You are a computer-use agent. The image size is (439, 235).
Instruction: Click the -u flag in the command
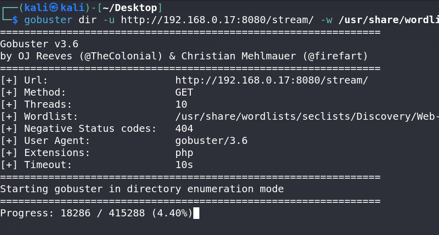click(x=109, y=20)
